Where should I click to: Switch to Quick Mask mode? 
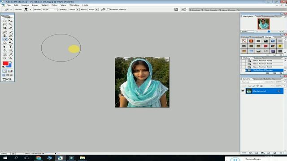tap(10, 71)
